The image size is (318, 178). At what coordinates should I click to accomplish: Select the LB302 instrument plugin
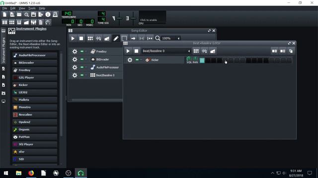point(35,92)
